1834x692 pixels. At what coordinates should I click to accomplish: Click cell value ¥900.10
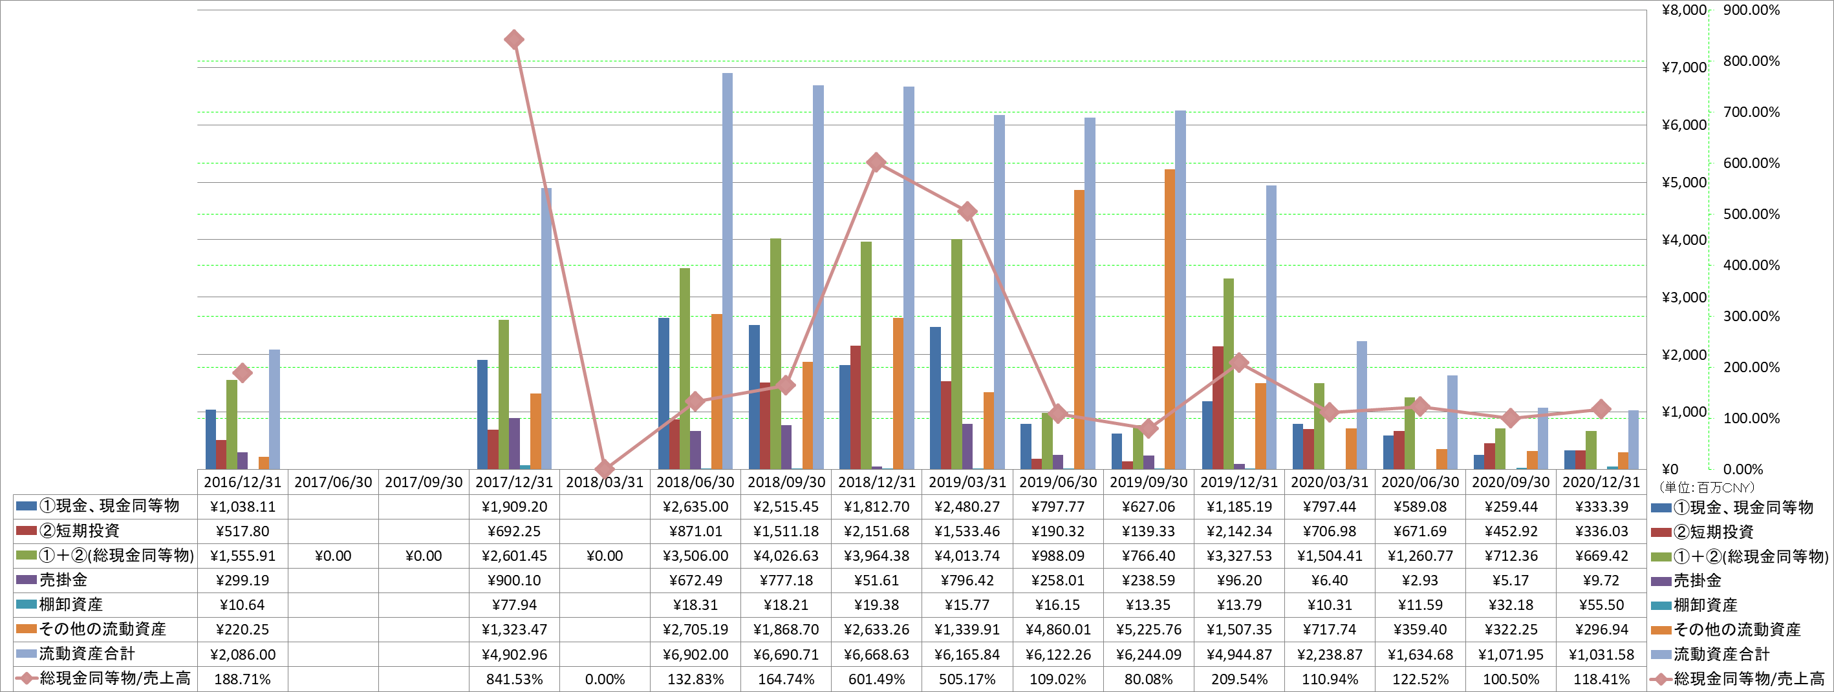click(513, 580)
